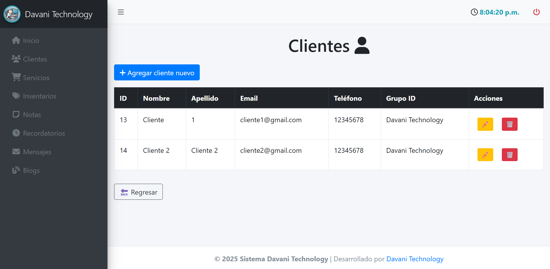Click the user icon beside Clientes heading
This screenshot has height=269, width=550.
click(362, 46)
